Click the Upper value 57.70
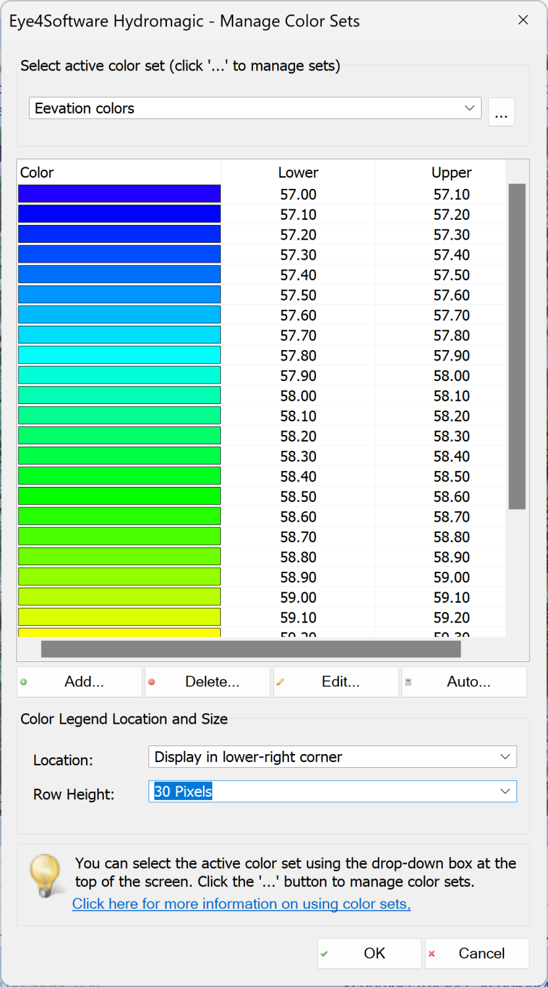Screen dimensions: 548x987 click(x=451, y=315)
